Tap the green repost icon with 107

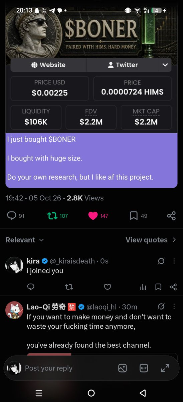[x=52, y=216]
